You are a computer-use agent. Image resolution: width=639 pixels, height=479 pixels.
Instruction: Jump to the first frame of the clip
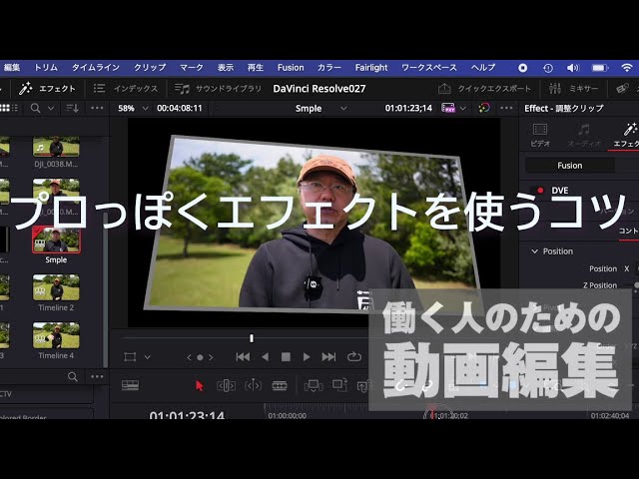point(243,356)
